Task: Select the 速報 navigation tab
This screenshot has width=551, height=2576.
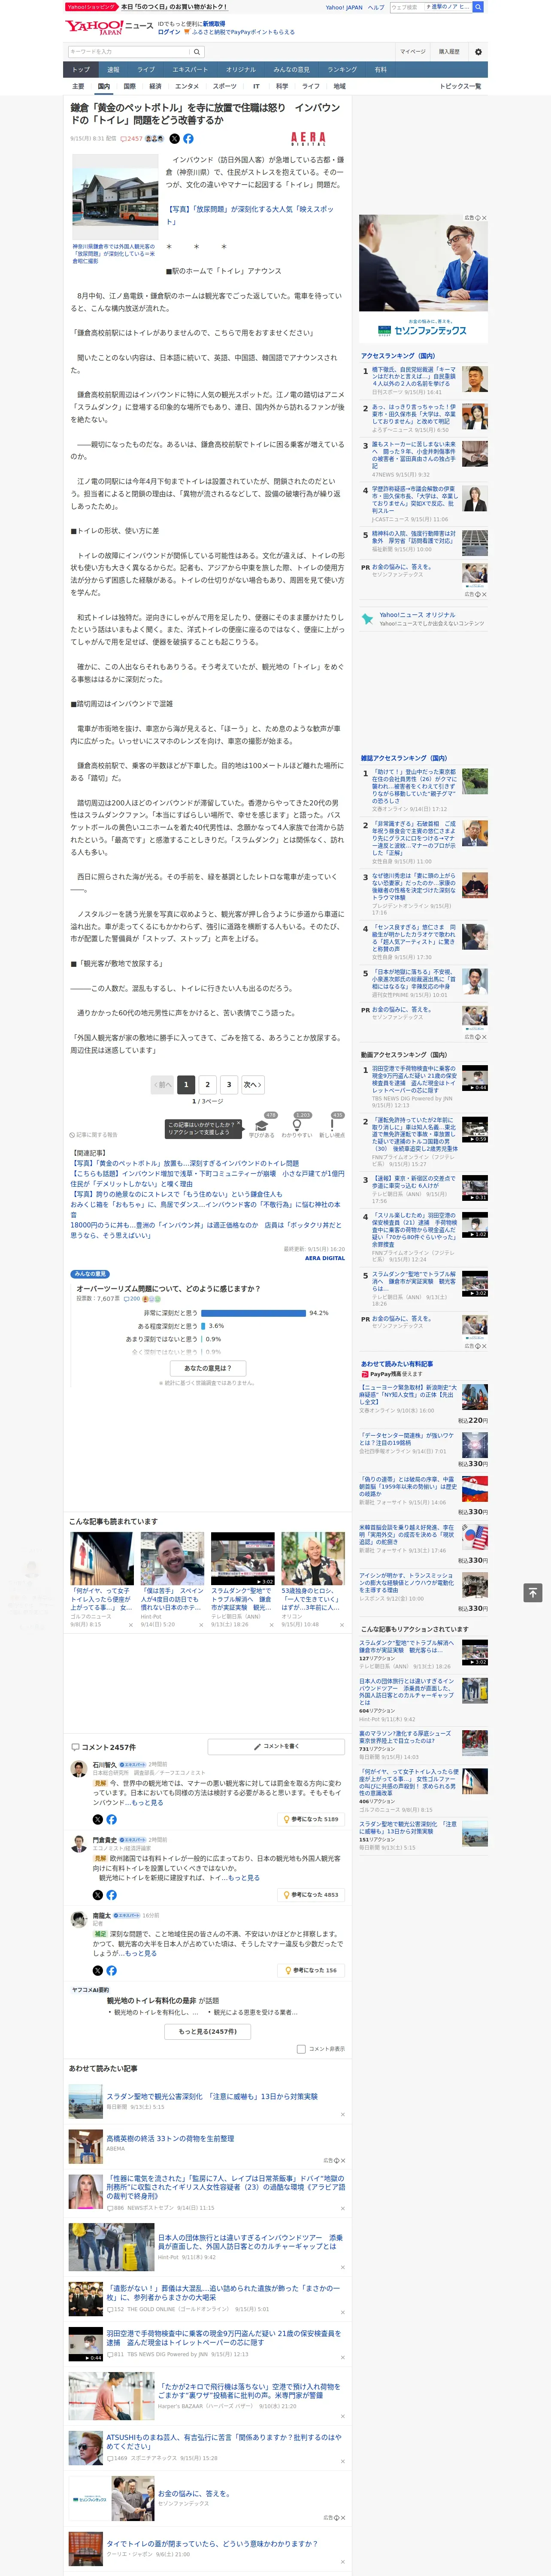Action: pyautogui.click(x=113, y=70)
